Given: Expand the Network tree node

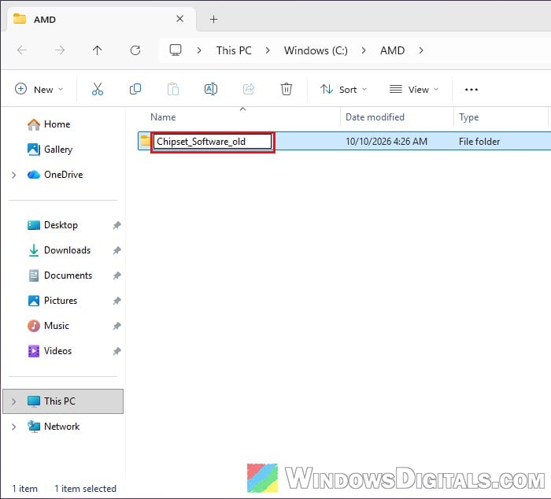Looking at the screenshot, I should click(x=13, y=427).
